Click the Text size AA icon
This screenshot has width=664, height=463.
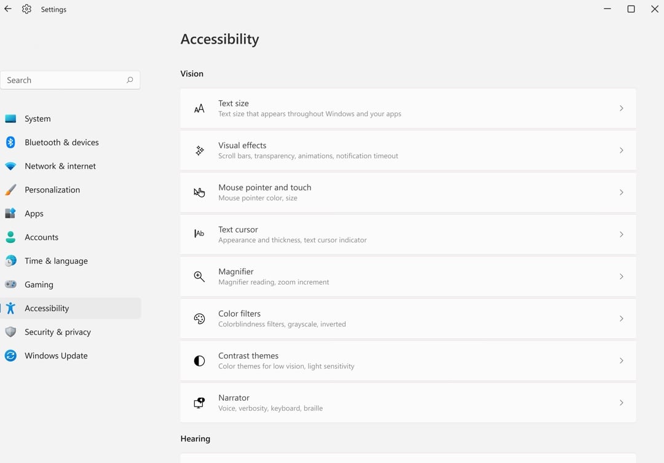[199, 109]
